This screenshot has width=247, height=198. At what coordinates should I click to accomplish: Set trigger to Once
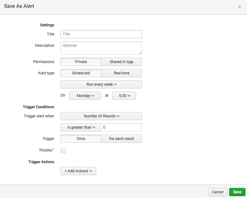pos(81,139)
